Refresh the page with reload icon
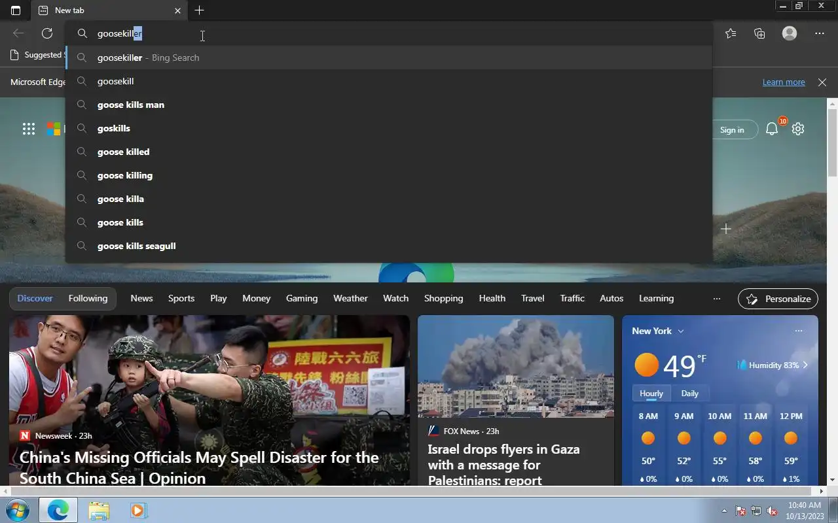Image resolution: width=838 pixels, height=523 pixels. tap(47, 33)
